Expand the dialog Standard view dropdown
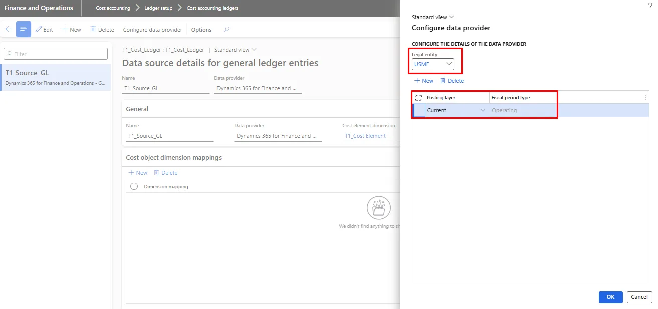Viewport: 658px width, 309px height. click(433, 17)
